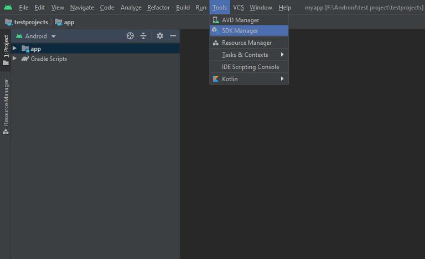Choose SDK Manager from Tools menu
Screen dimensions: 425x259
pos(249,30)
